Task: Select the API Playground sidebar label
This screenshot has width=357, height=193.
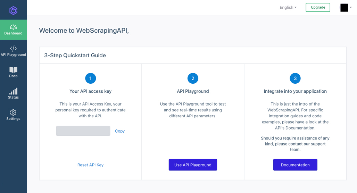Action: (x=14, y=54)
